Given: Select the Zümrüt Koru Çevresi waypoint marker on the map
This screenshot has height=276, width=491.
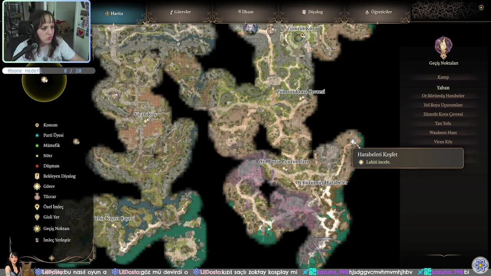Looking at the screenshot, I should (302, 99).
